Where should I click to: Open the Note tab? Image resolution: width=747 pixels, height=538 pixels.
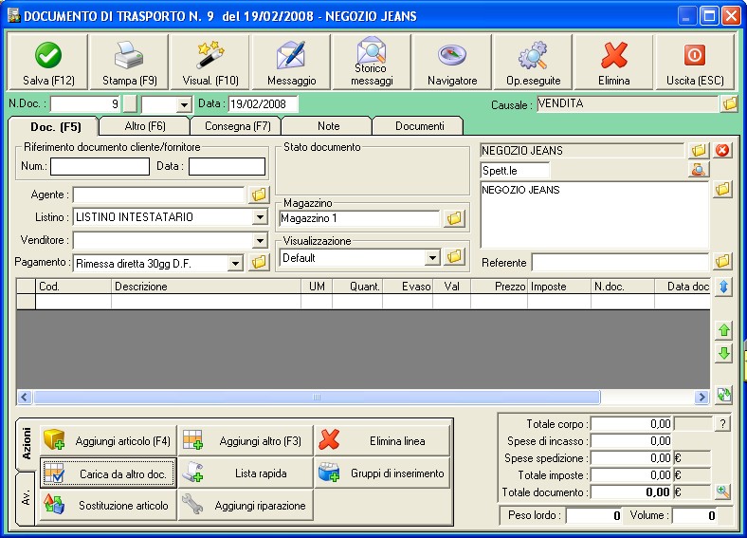328,126
